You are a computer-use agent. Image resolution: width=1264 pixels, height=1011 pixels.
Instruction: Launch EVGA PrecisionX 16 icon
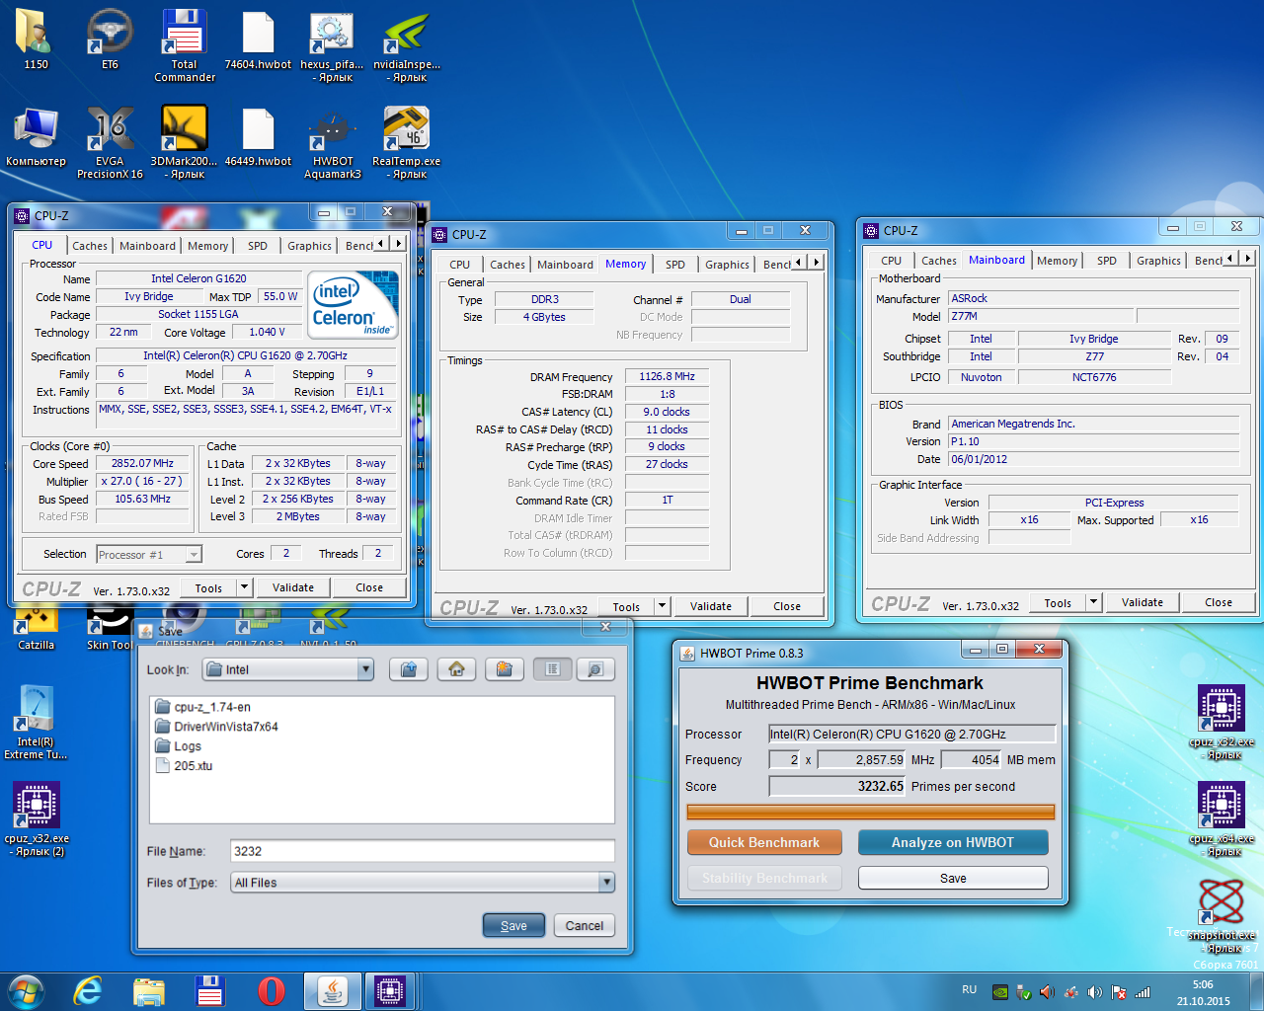pyautogui.click(x=110, y=143)
